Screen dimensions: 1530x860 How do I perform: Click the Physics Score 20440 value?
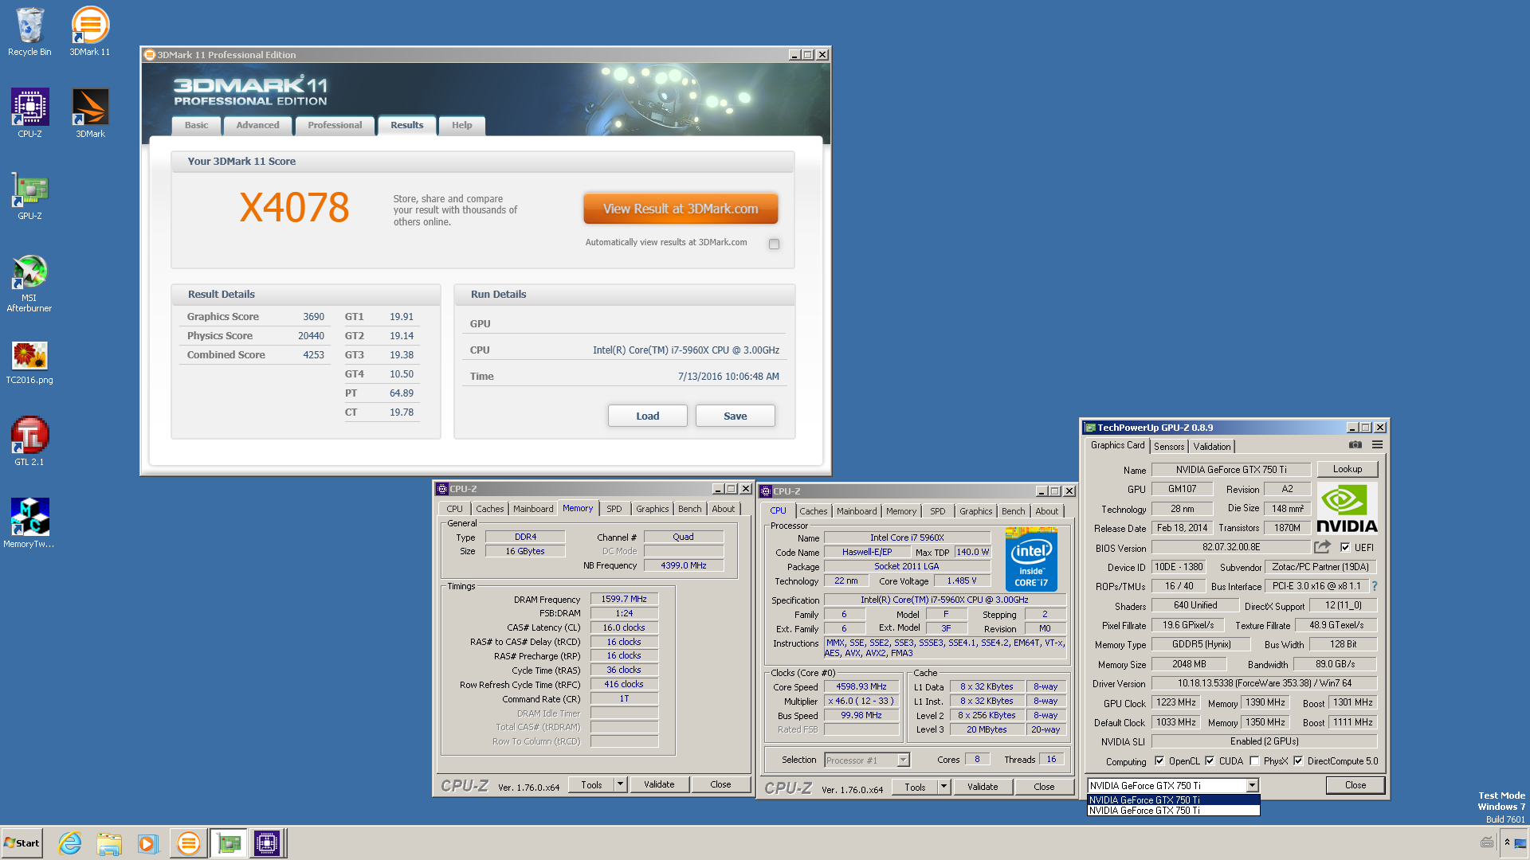311,336
